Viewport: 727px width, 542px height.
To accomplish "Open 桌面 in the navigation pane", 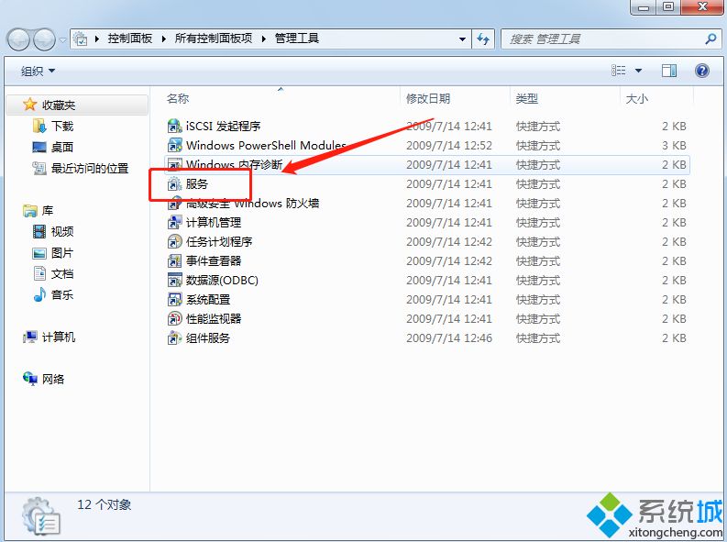I will (x=54, y=148).
